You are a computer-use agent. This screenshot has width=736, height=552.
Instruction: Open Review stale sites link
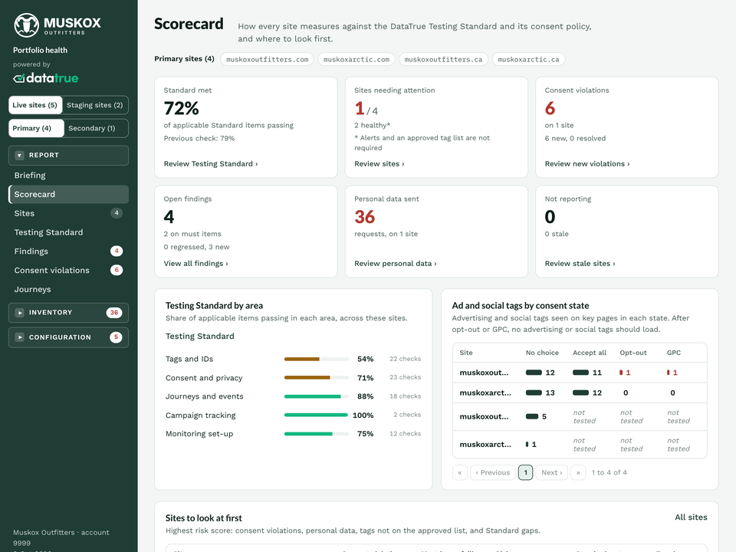coord(580,264)
